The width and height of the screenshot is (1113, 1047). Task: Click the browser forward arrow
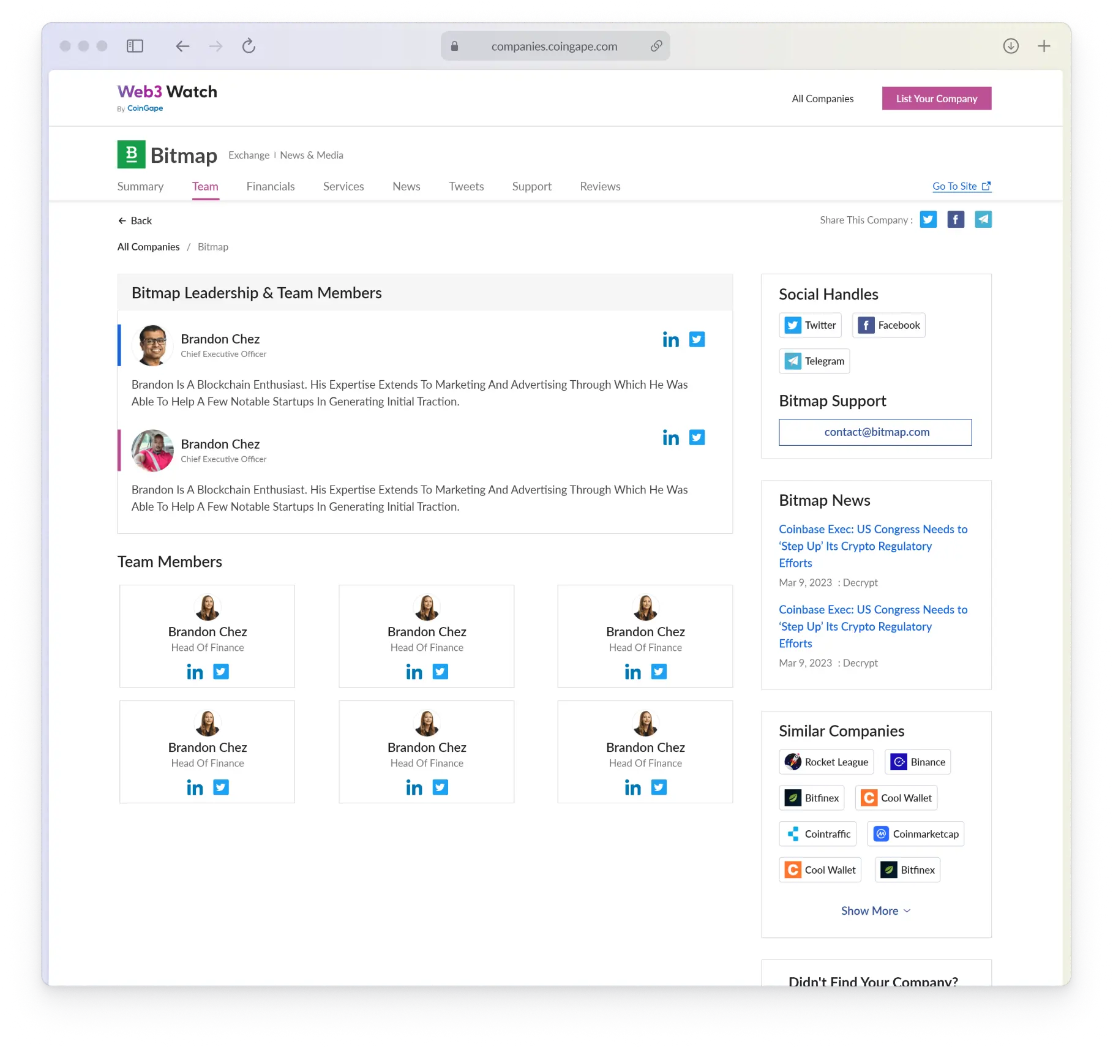pos(215,46)
